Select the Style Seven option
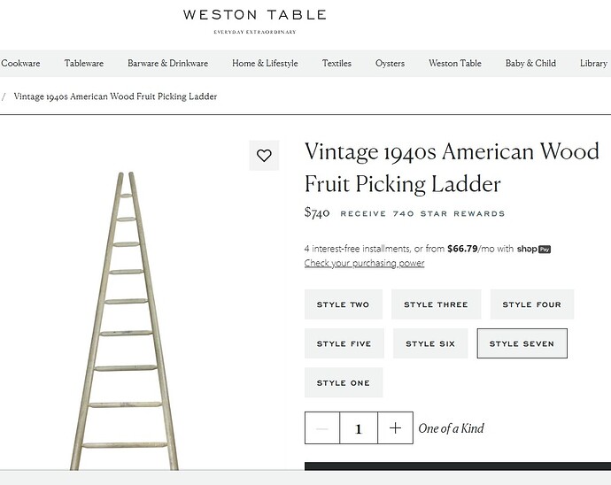Viewport: 611px width, 485px height. tap(522, 343)
